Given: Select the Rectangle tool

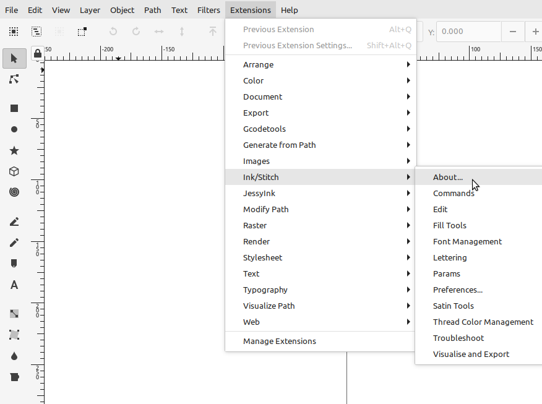Looking at the screenshot, I should 14,108.
